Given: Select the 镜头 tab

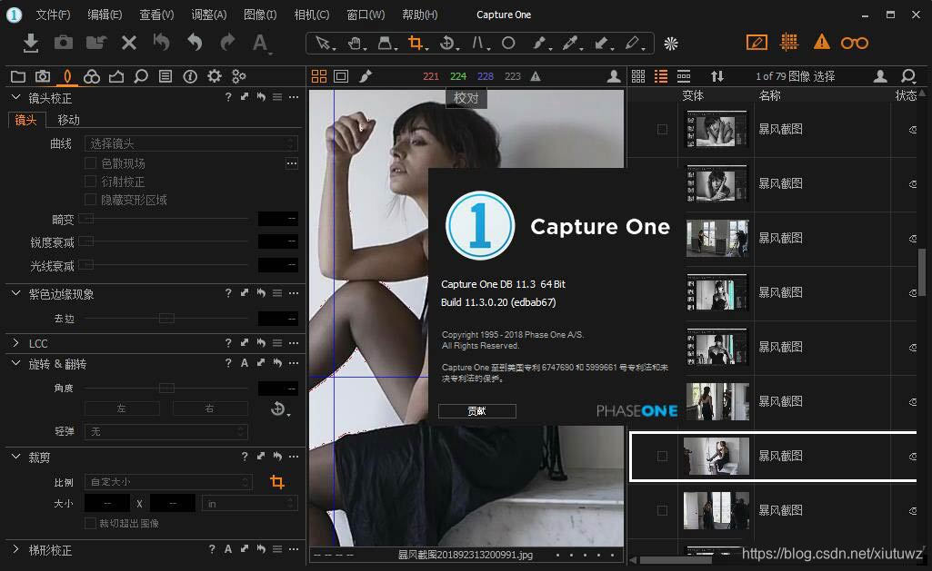Looking at the screenshot, I should [25, 120].
